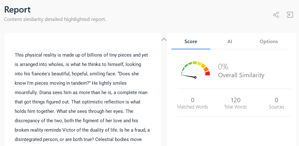Click the Report page heading
Screen dimensions: 299x146
[17, 9]
